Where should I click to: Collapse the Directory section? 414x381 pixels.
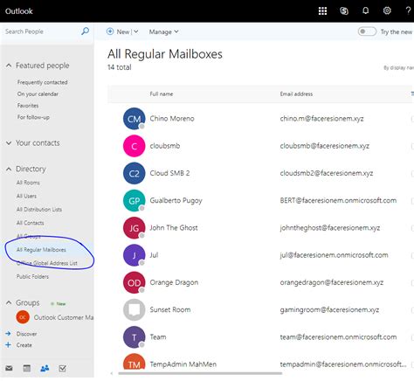(9, 169)
